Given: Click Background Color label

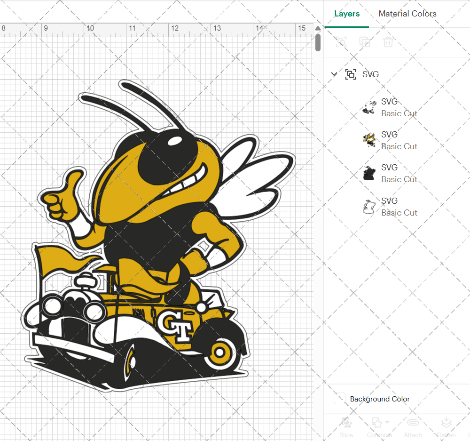Looking at the screenshot, I should [x=379, y=399].
